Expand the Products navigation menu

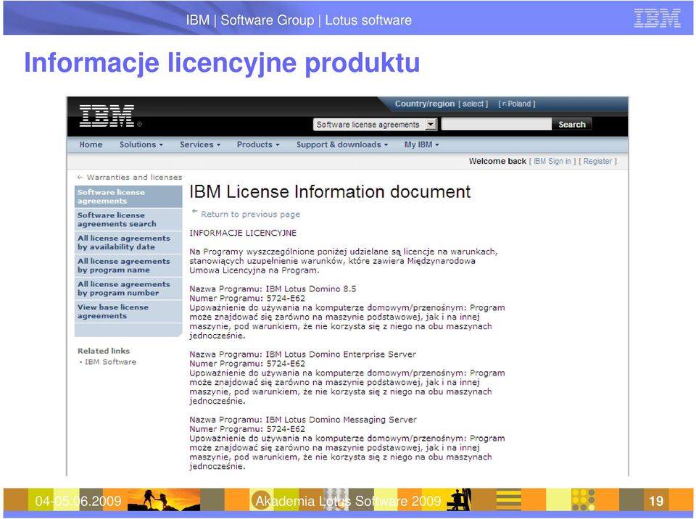pyautogui.click(x=258, y=144)
